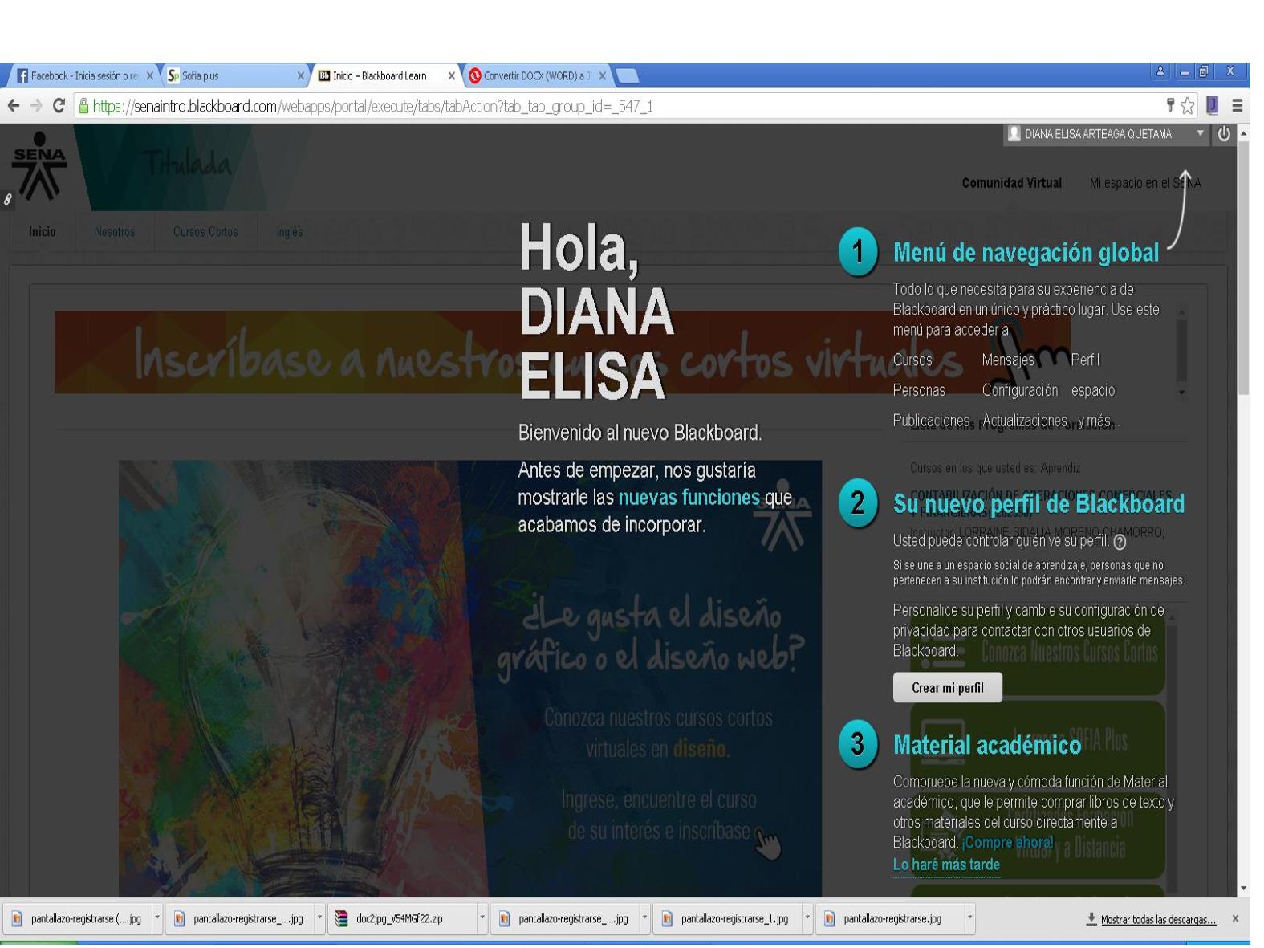
Task: Close the downloads bar
Action: 1235,918
